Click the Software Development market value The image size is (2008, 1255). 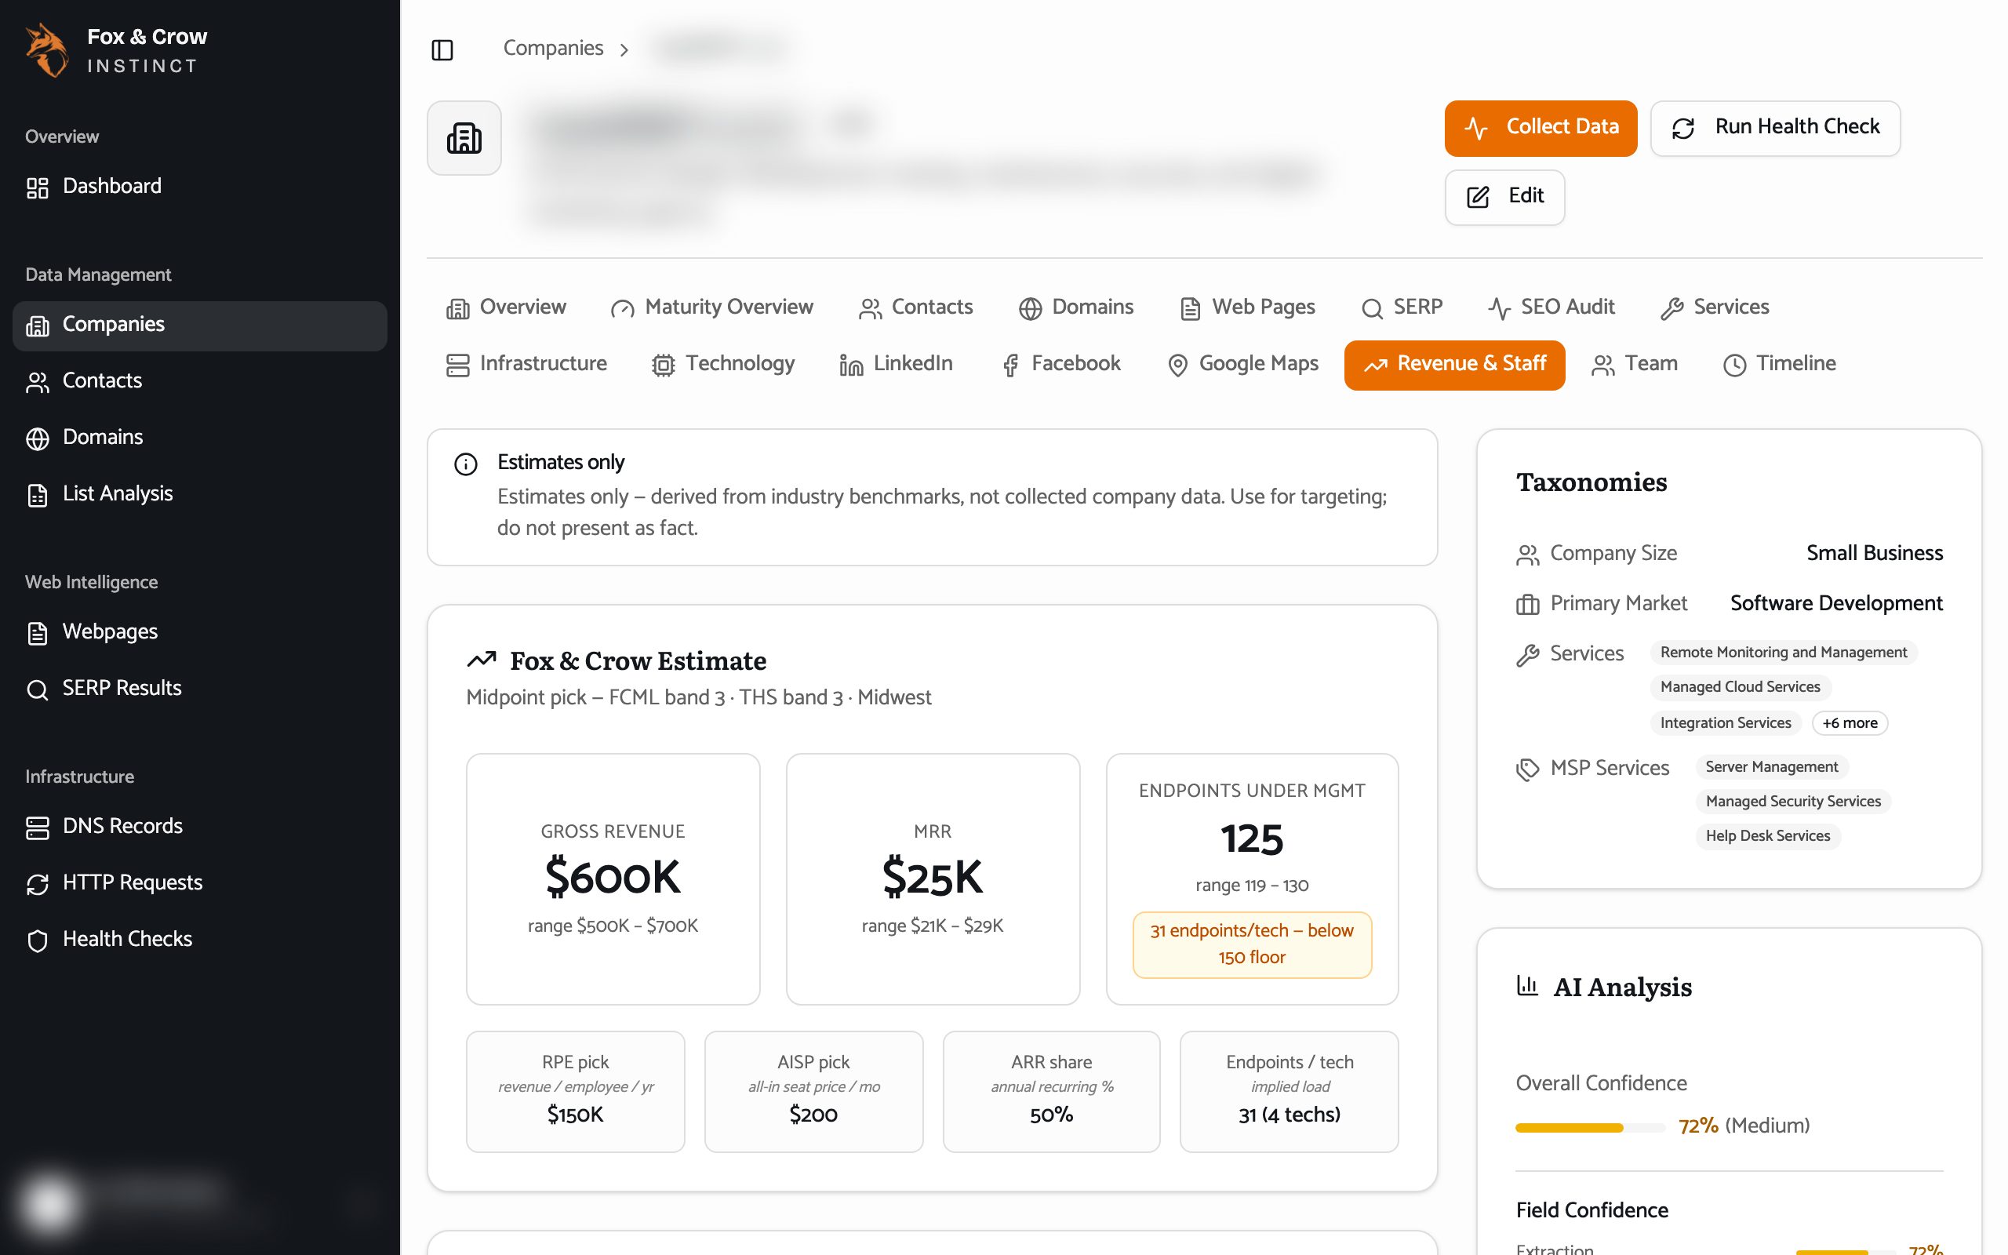[x=1836, y=603]
